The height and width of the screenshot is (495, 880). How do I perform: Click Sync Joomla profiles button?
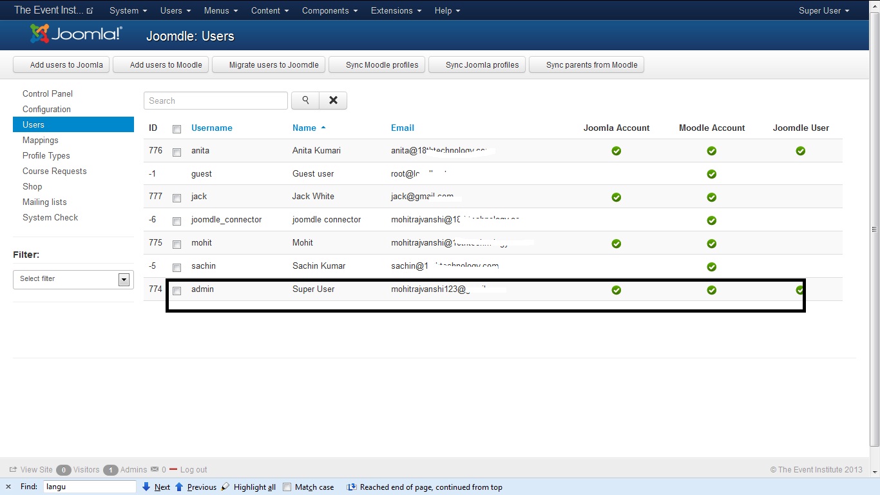point(477,64)
